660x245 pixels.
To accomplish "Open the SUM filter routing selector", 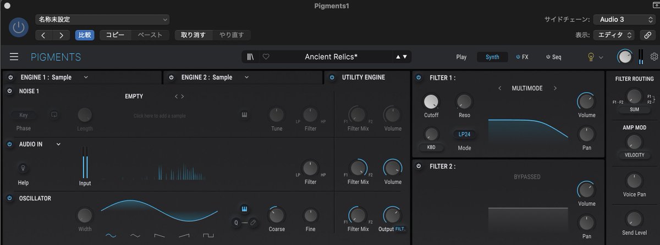I will pos(634,110).
